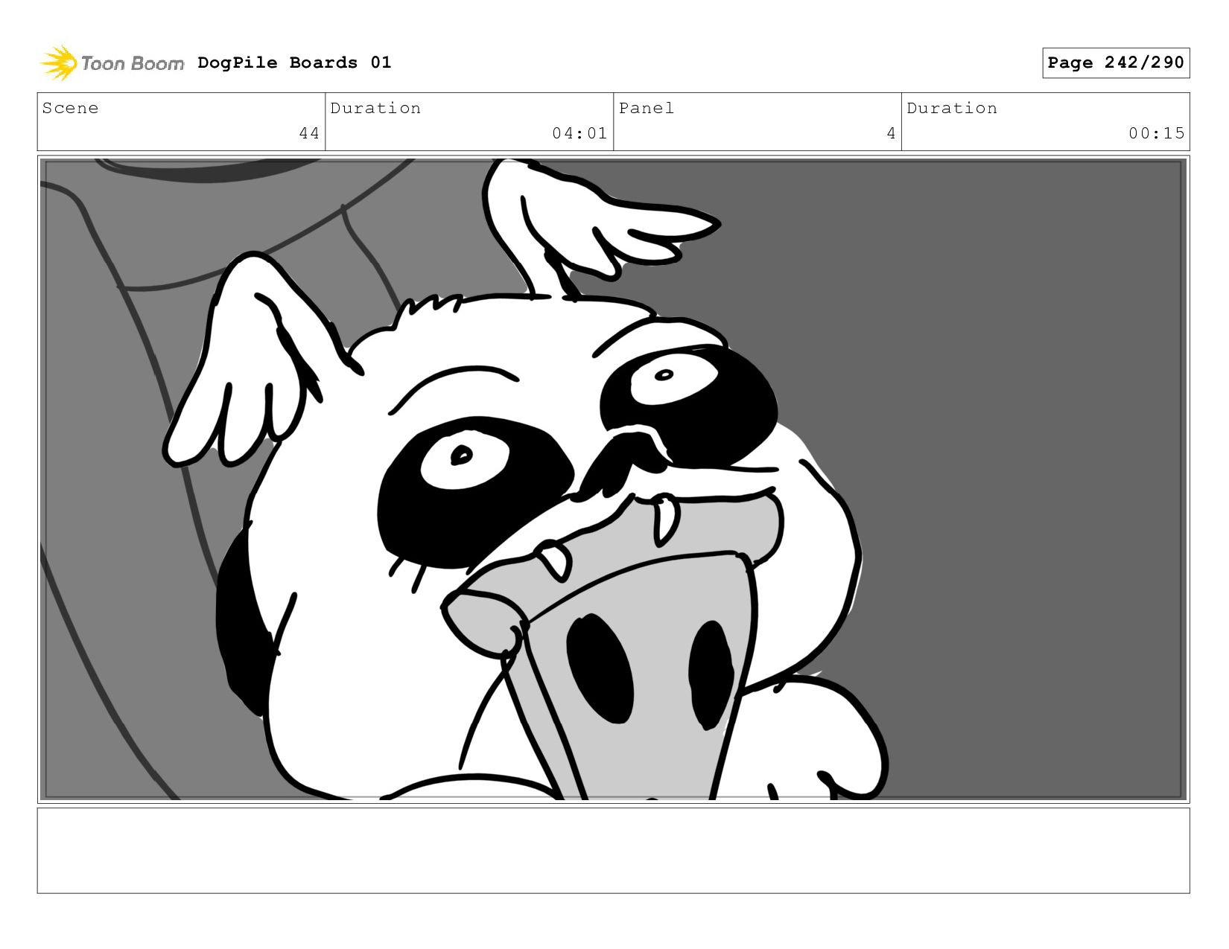Image resolution: width=1229 pixels, height=949 pixels.
Task: Click the Toon Boom logo
Action: (x=112, y=63)
